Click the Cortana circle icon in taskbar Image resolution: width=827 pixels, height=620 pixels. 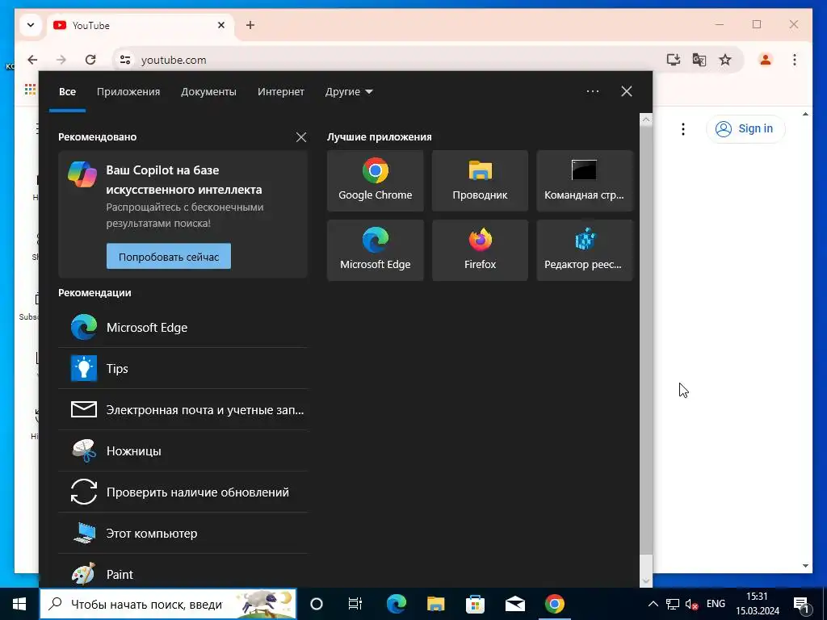(x=317, y=604)
